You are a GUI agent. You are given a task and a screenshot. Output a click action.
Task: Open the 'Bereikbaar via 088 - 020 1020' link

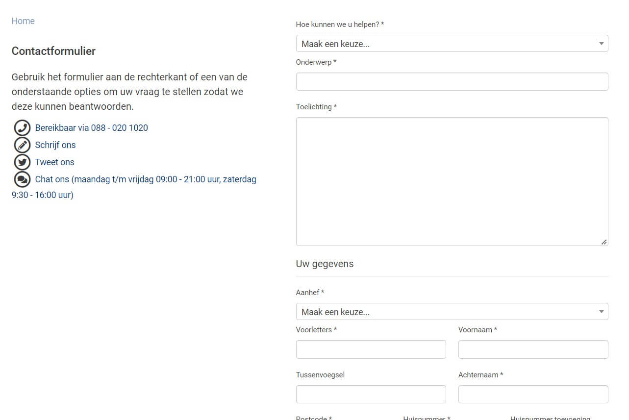(x=92, y=128)
